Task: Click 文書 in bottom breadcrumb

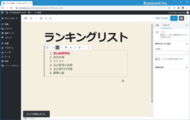Action: coord(25,118)
